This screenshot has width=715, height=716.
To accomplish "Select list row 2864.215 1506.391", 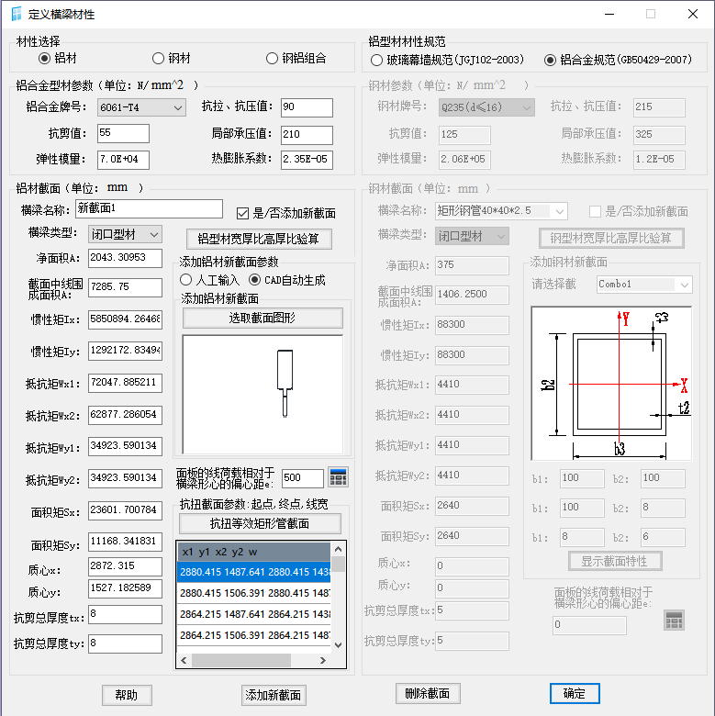I will [253, 635].
